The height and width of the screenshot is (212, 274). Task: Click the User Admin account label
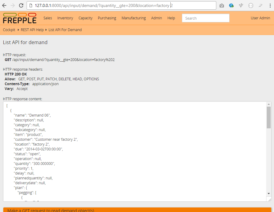[x=260, y=18]
